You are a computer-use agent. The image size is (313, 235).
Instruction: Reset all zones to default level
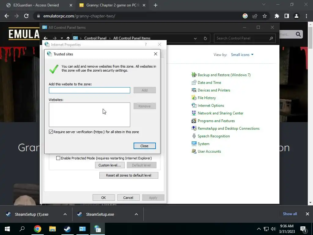point(129,175)
